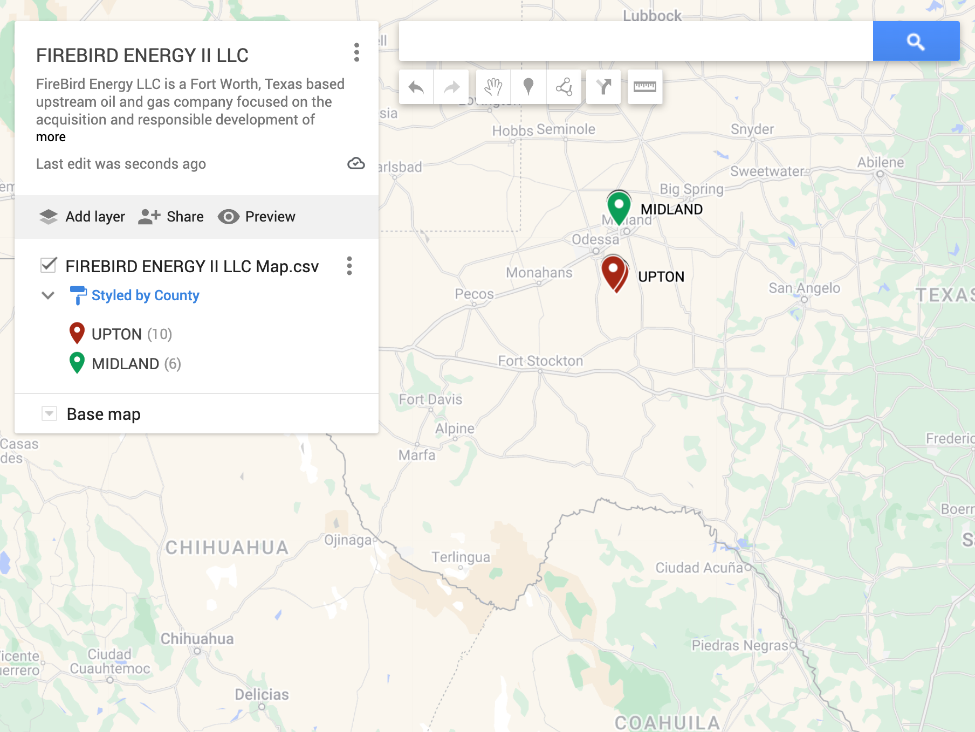975x732 pixels.
Task: Select the Measure distances ruler tool
Action: (x=645, y=87)
